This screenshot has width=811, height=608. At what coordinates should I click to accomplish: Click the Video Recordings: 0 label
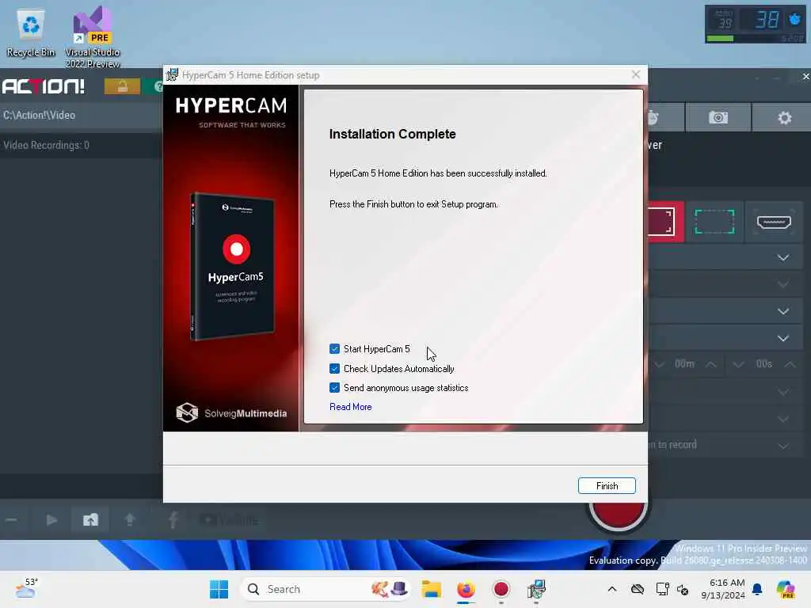point(47,146)
